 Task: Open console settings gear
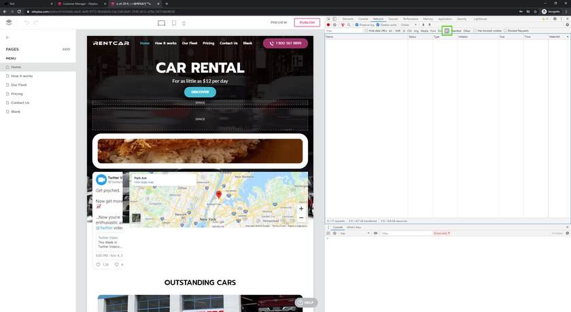point(568,233)
